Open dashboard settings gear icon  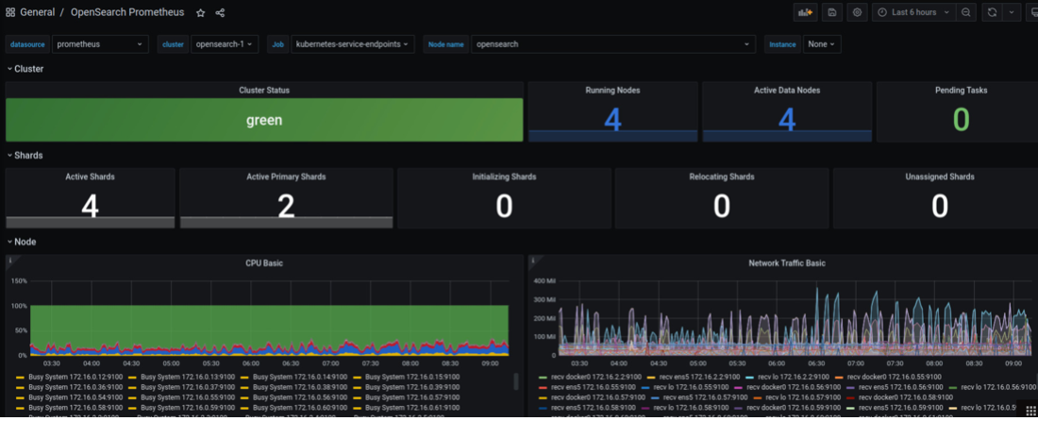[x=857, y=12]
